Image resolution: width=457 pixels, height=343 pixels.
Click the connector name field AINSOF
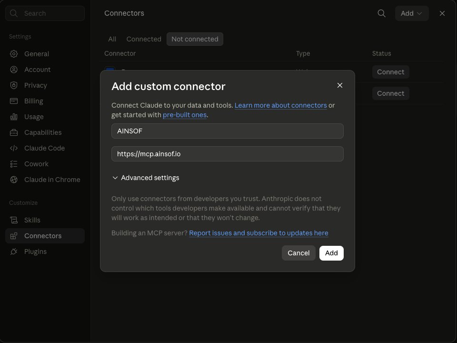coord(228,131)
